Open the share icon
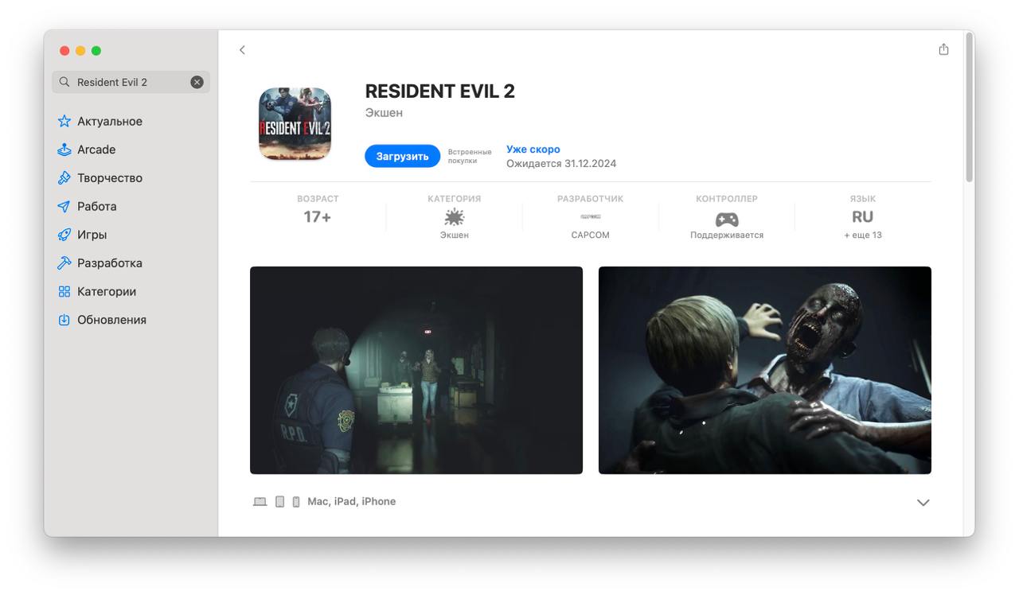1019x595 pixels. 943,49
